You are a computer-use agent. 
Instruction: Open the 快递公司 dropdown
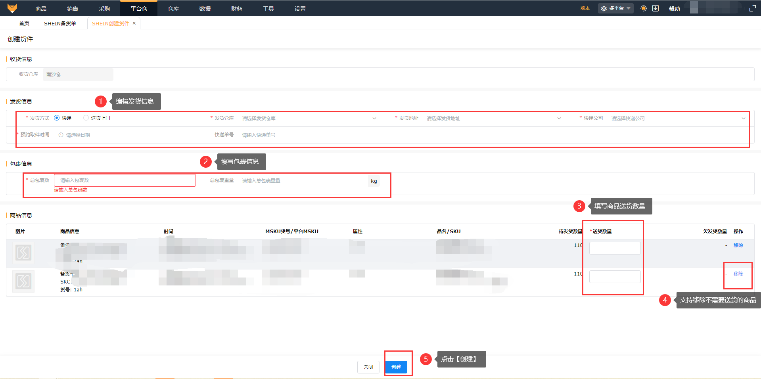click(x=678, y=118)
